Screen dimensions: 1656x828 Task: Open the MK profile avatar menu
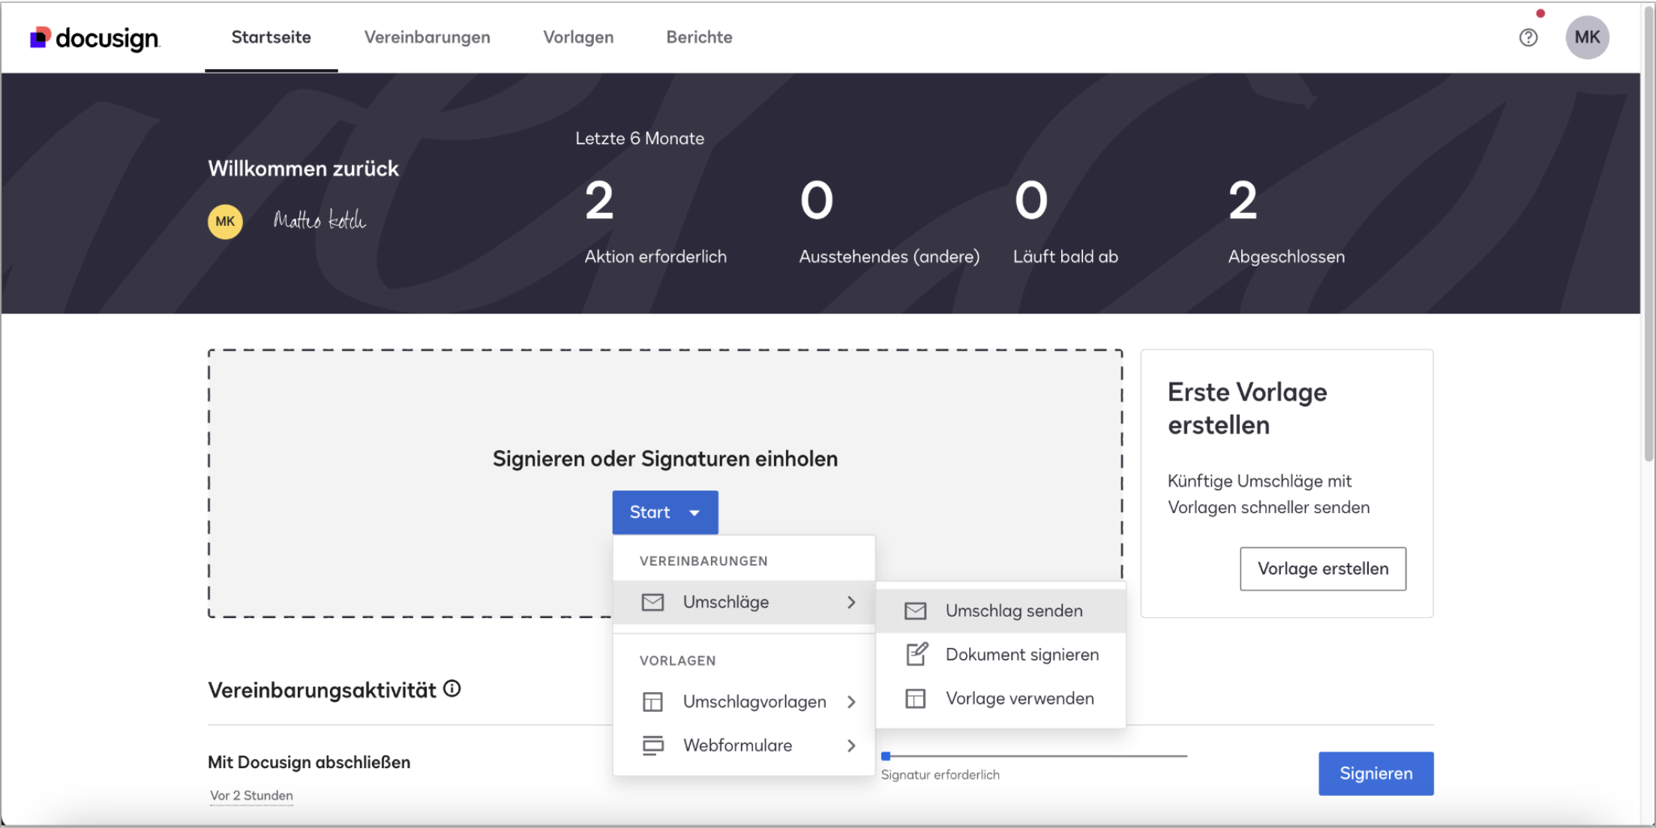click(x=1586, y=37)
